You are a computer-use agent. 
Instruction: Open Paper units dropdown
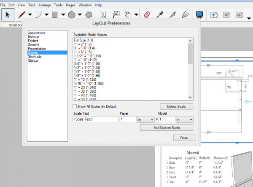(x=146, y=119)
